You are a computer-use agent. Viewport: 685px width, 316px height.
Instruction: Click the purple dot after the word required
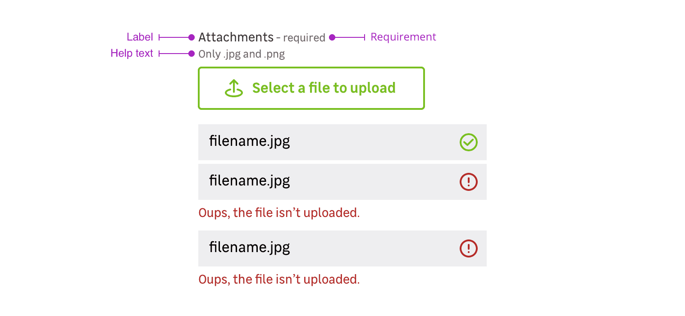[332, 37]
